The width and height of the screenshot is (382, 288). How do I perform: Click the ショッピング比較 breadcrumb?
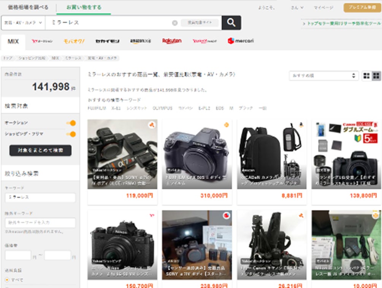(x=32, y=58)
